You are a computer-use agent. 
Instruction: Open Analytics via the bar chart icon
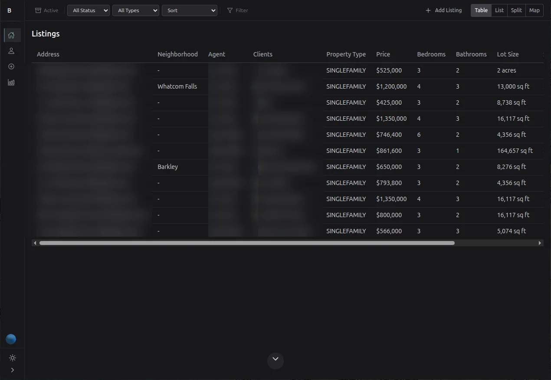click(11, 82)
